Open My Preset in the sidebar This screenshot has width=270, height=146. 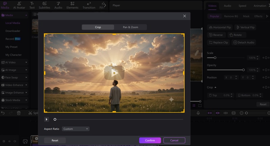[x=11, y=47]
